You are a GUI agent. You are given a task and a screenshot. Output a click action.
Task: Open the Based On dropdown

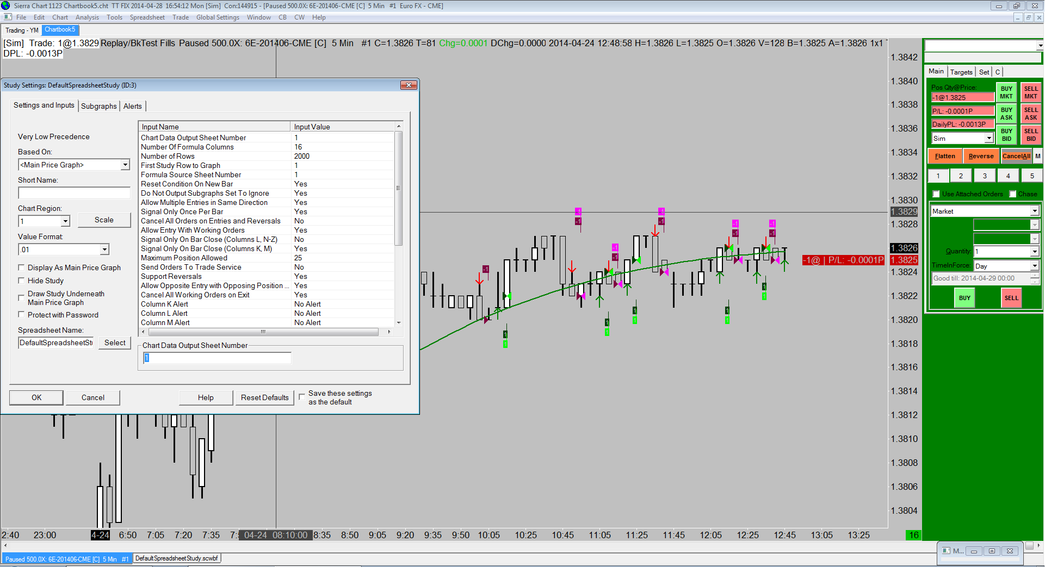click(125, 165)
